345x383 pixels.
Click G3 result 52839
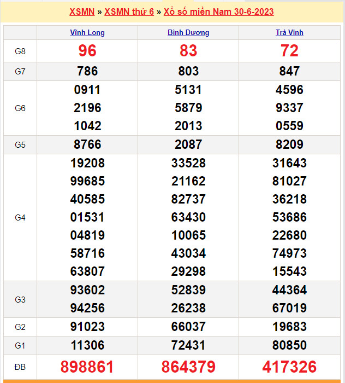click(x=188, y=290)
